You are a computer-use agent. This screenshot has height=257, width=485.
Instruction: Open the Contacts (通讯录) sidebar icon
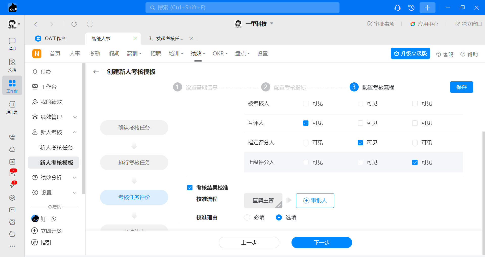click(12, 107)
